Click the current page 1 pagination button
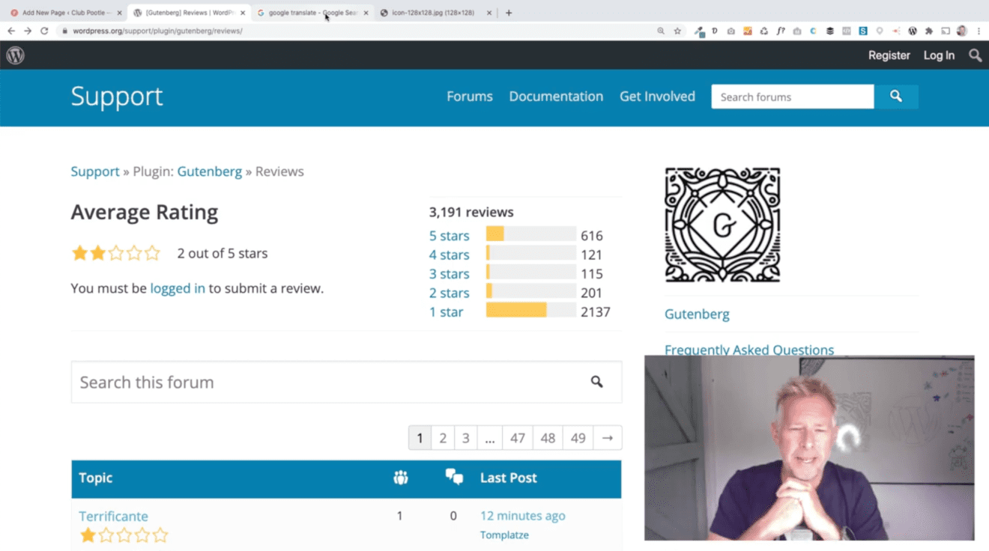This screenshot has width=989, height=551. (x=420, y=438)
